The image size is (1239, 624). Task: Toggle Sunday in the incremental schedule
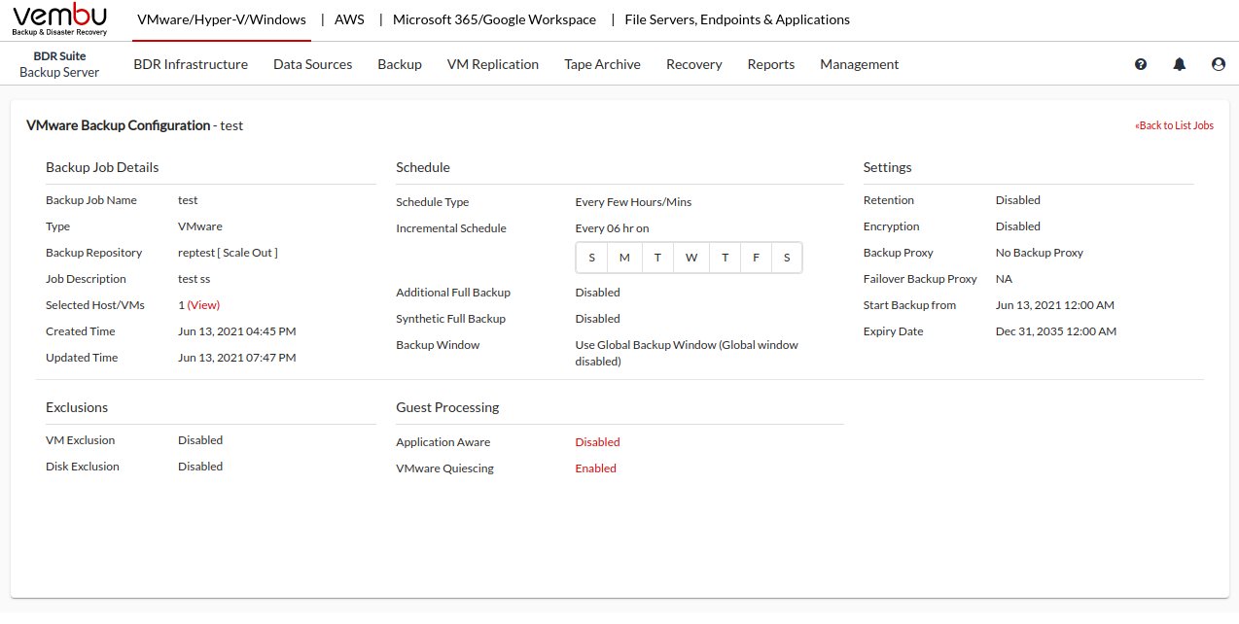(592, 258)
